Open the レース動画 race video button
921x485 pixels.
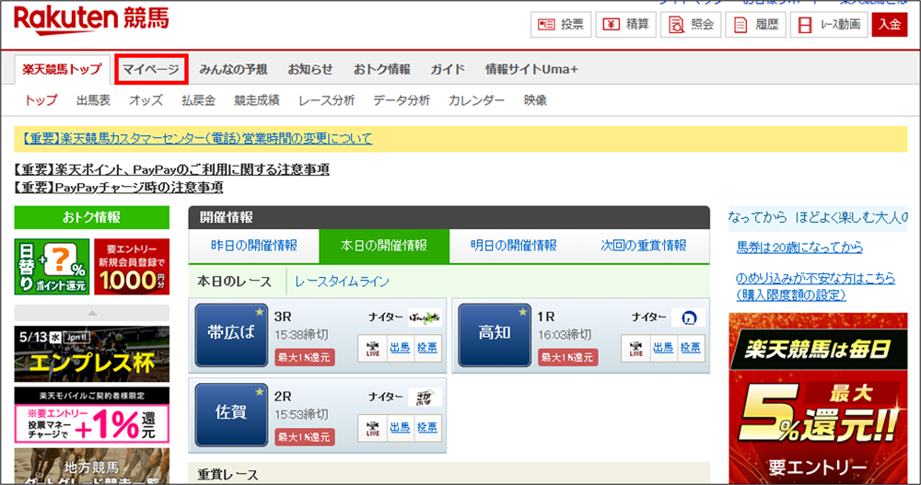[829, 24]
